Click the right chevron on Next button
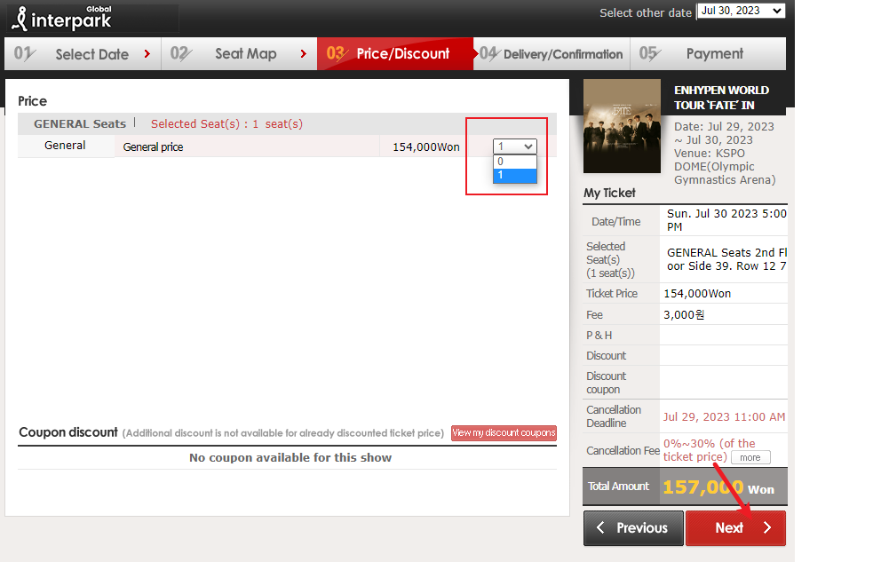Screen dimensions: 873x562 [x=767, y=528]
